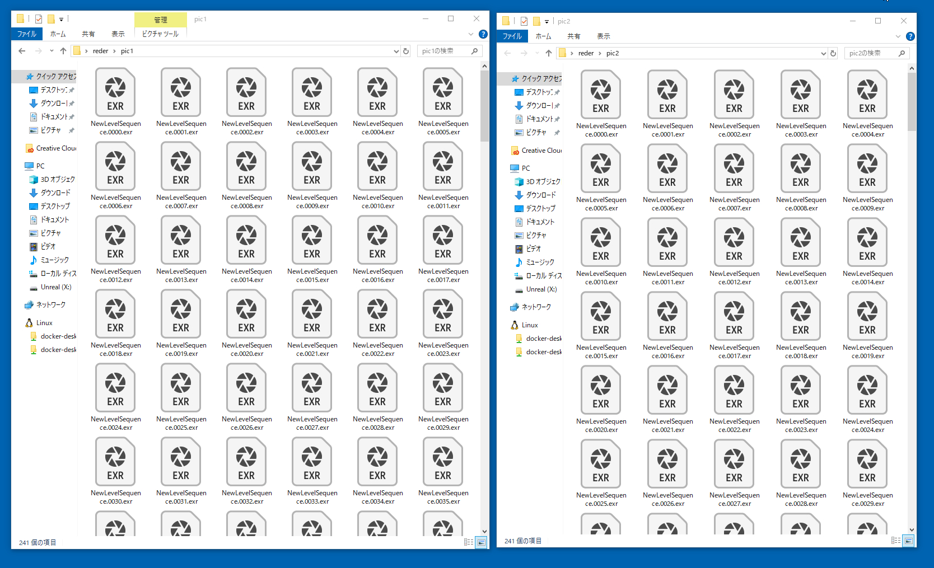Click the back arrow in pic1 window
This screenshot has width=934, height=568.
pos(22,51)
